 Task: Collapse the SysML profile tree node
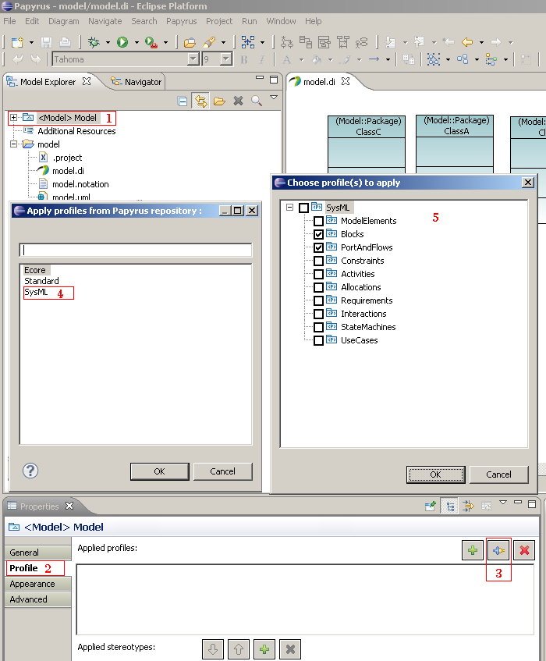289,208
